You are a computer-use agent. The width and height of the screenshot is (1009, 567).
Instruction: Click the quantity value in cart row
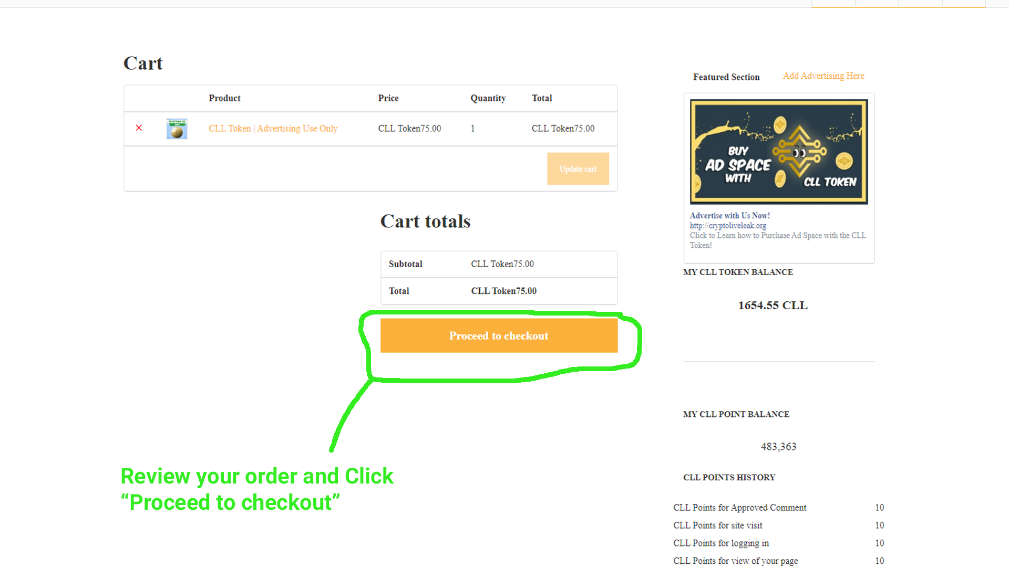473,129
